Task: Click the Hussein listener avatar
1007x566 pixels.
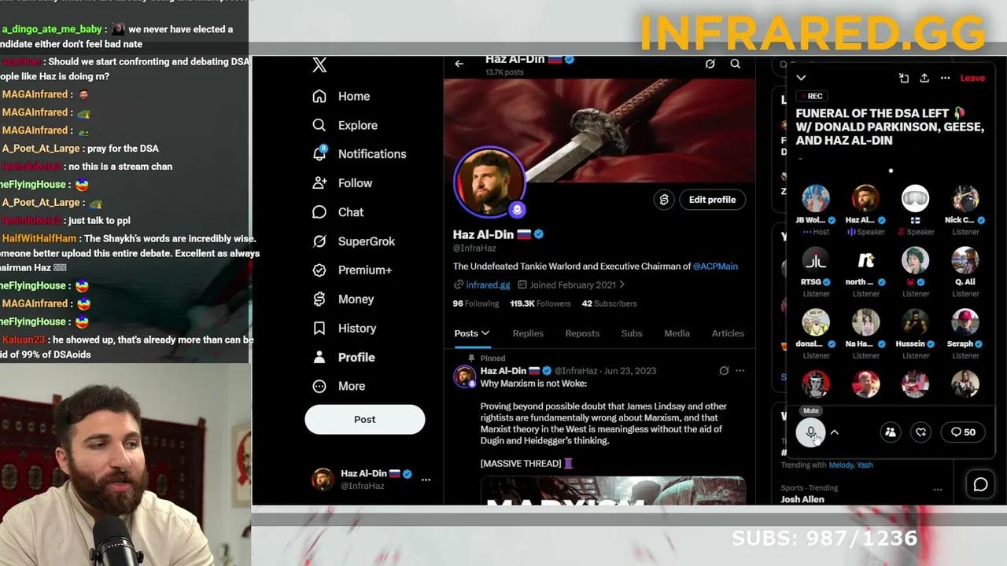Action: pyautogui.click(x=915, y=322)
